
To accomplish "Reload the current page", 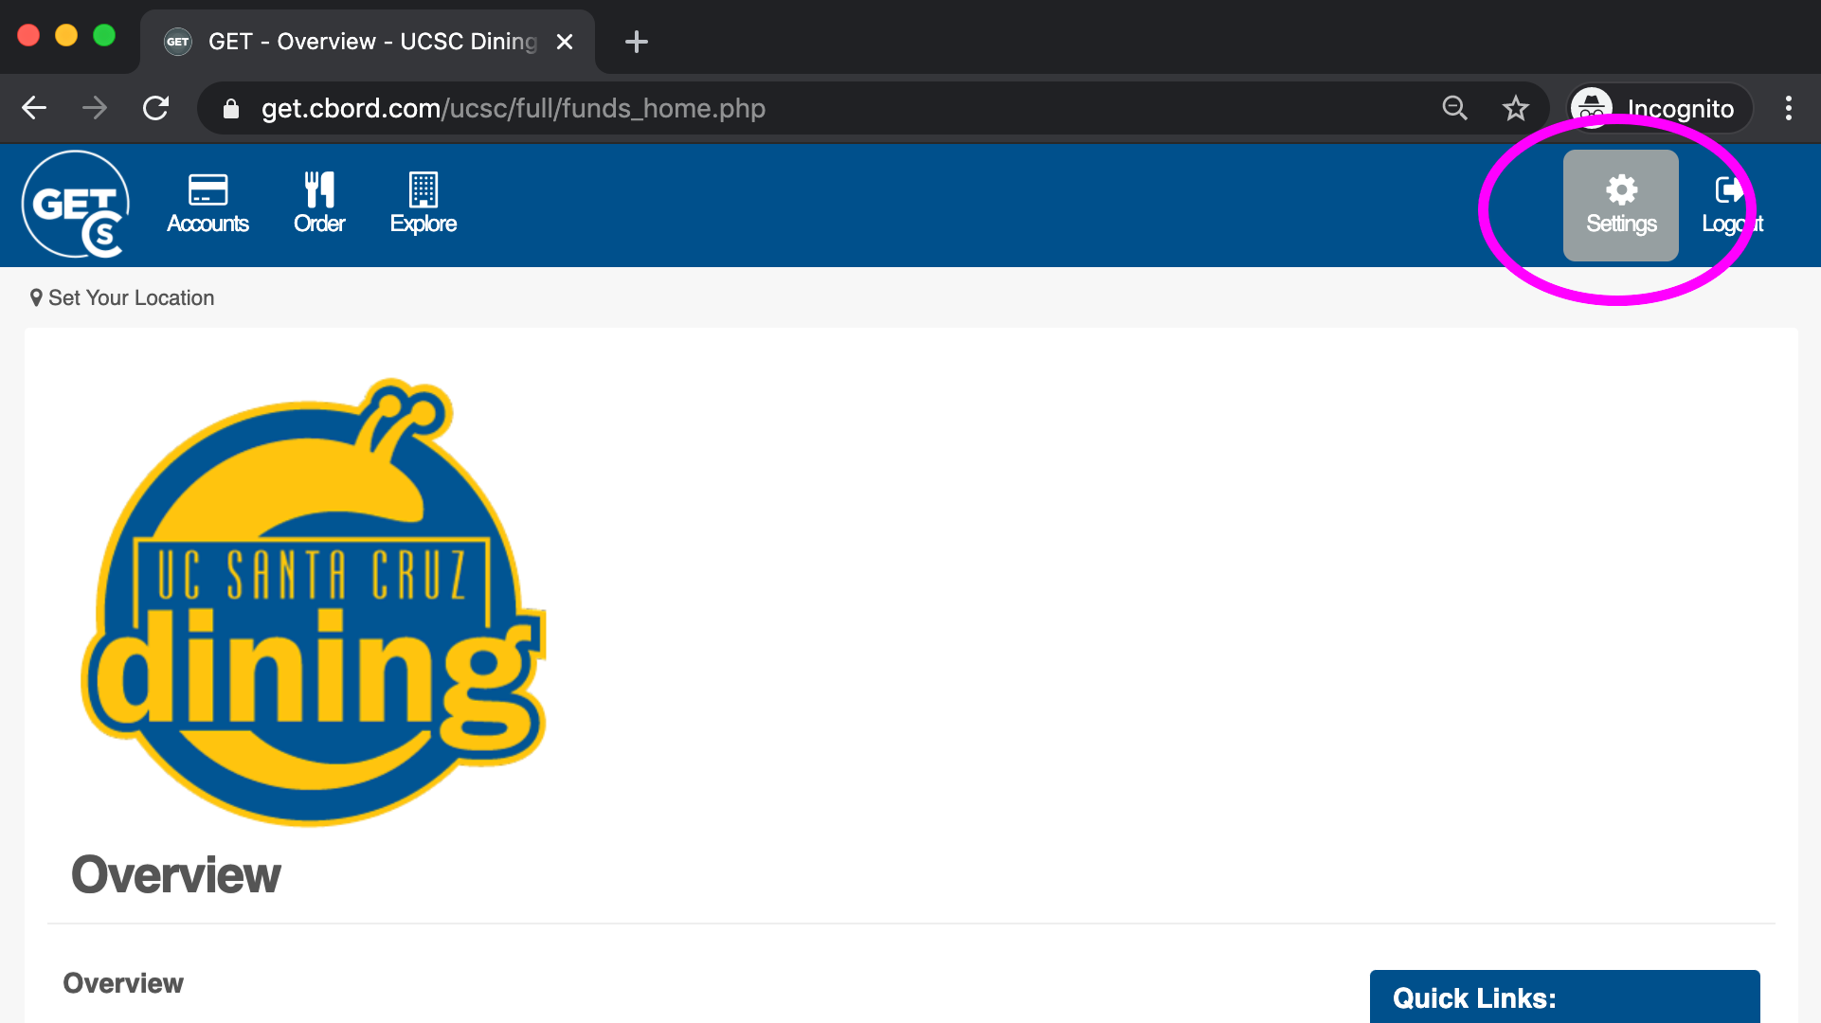I will pos(155,108).
